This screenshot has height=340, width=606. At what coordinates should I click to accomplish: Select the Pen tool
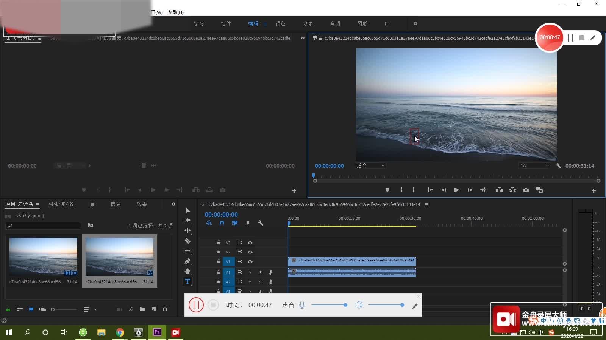point(187,261)
